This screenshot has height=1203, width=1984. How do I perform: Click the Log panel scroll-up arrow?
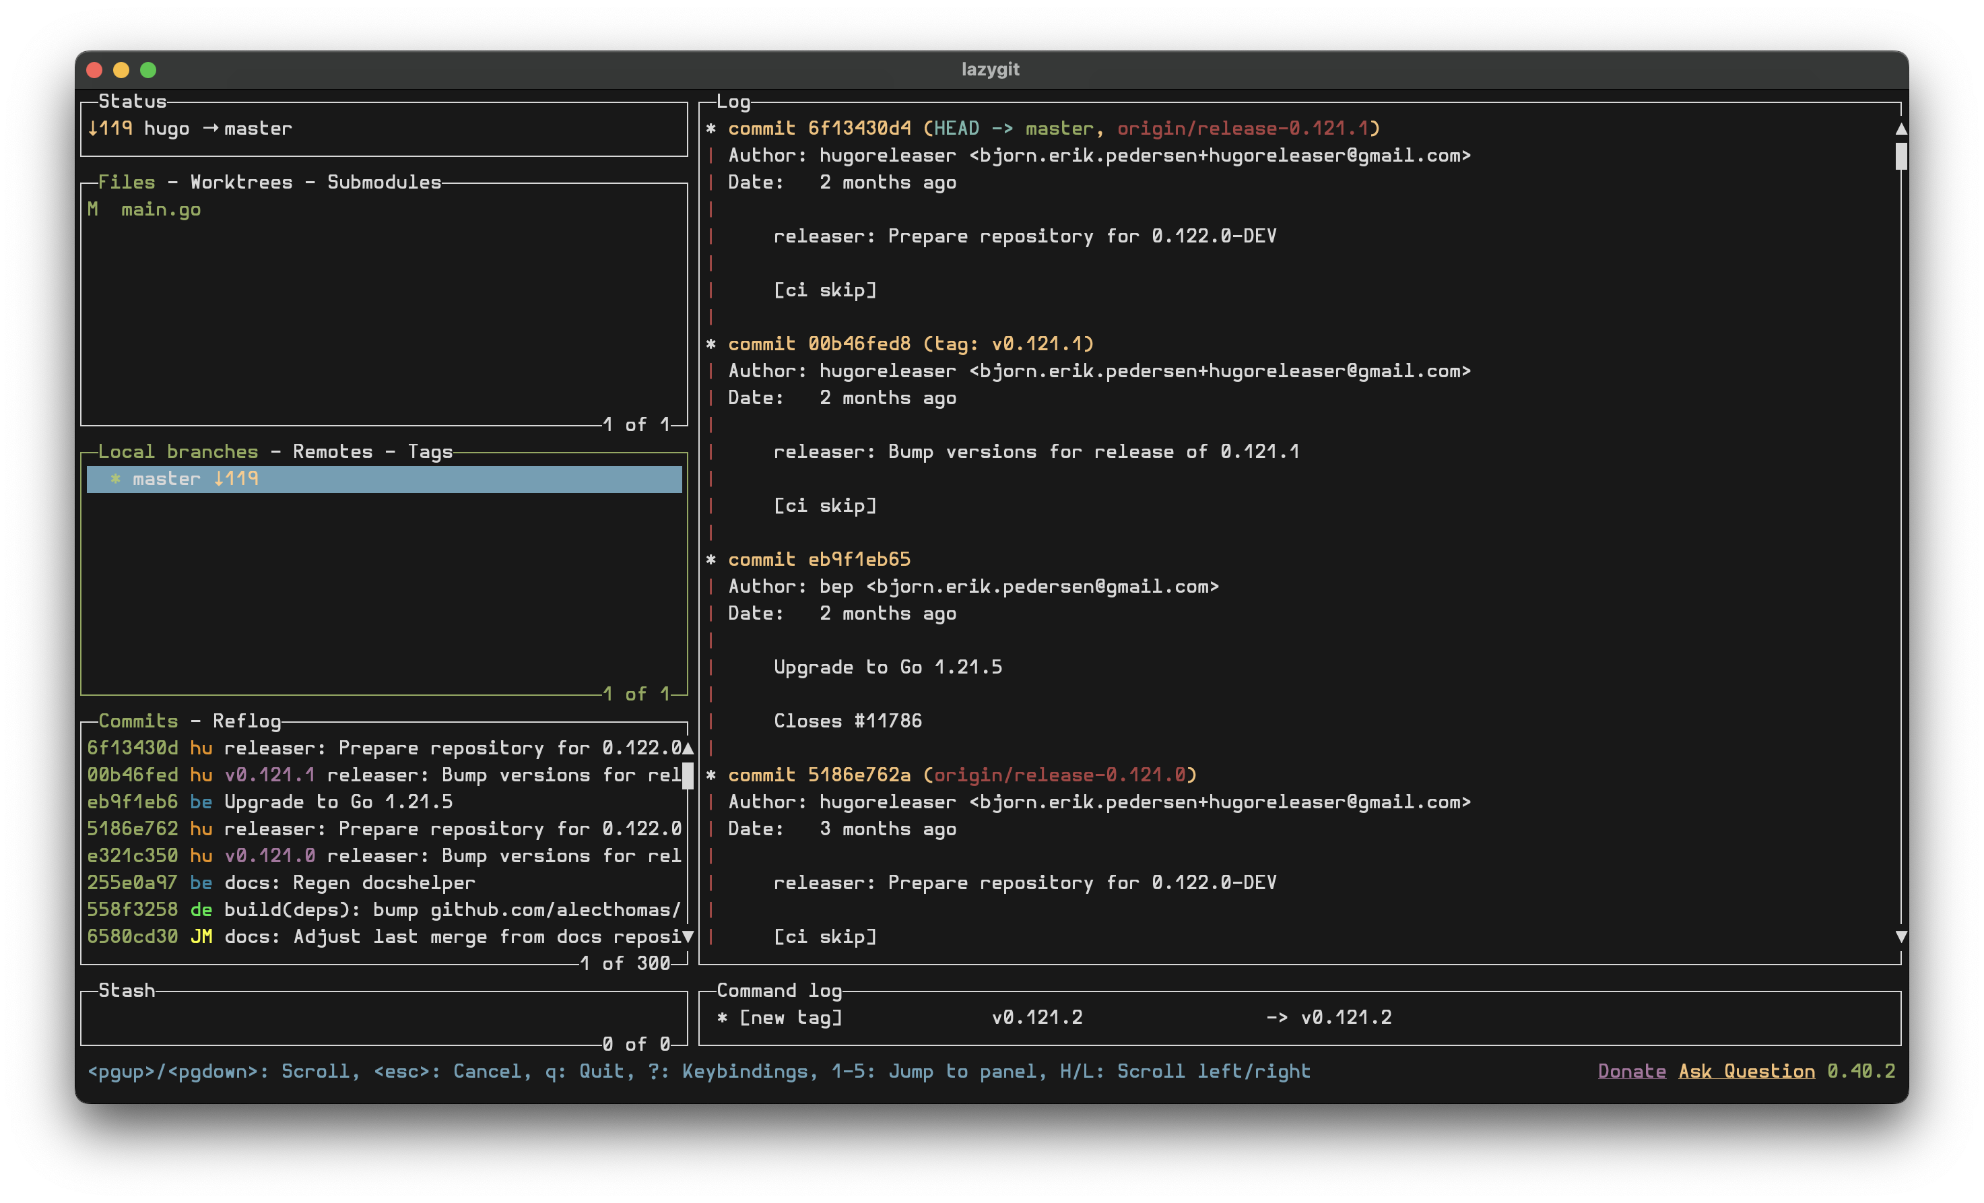(1900, 129)
